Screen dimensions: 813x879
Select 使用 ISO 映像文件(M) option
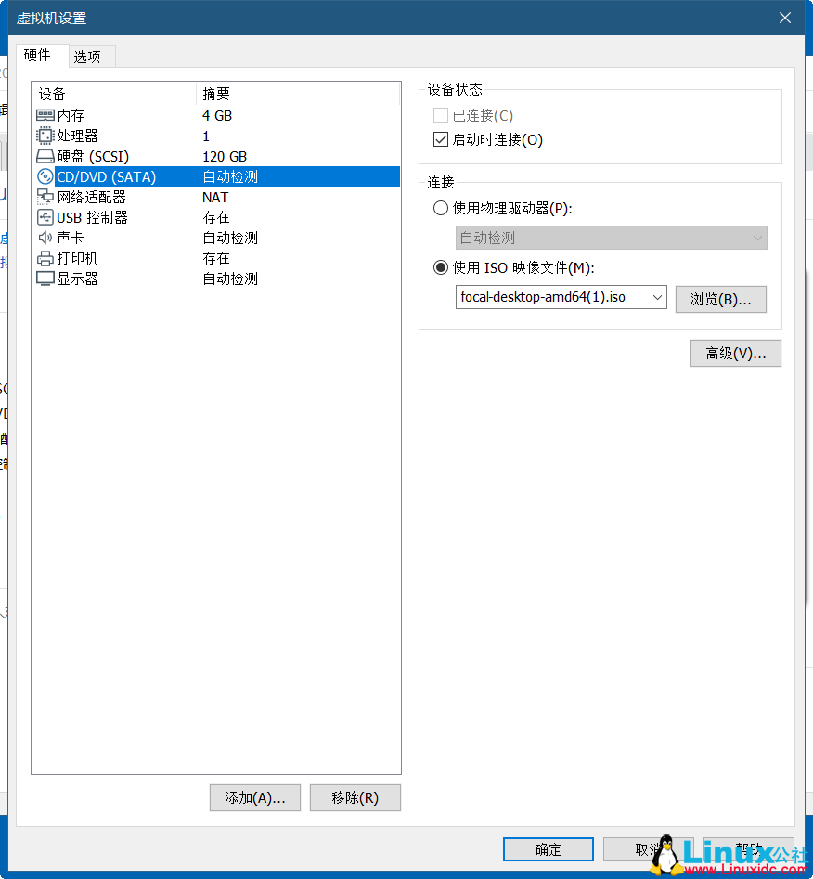coord(441,267)
